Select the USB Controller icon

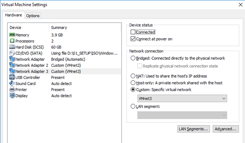pyautogui.click(x=12, y=77)
